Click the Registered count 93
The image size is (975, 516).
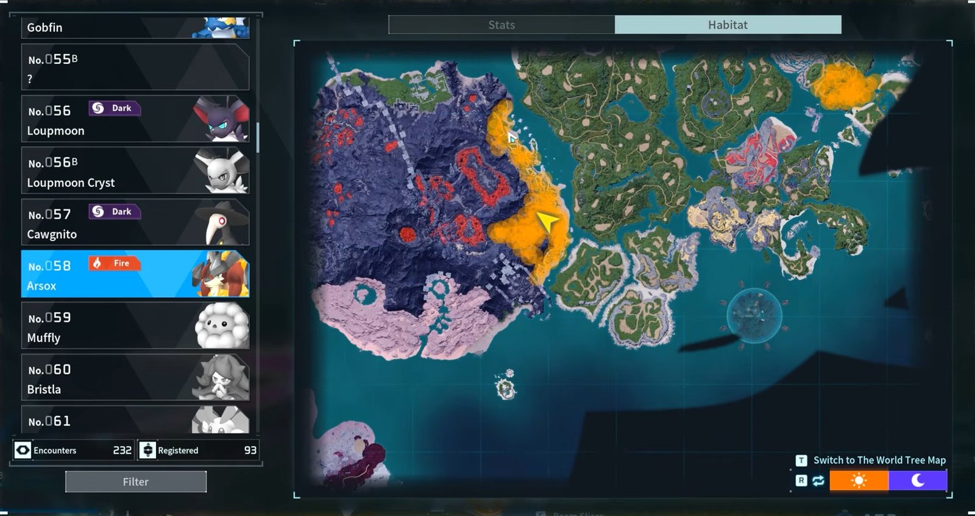pyautogui.click(x=250, y=450)
